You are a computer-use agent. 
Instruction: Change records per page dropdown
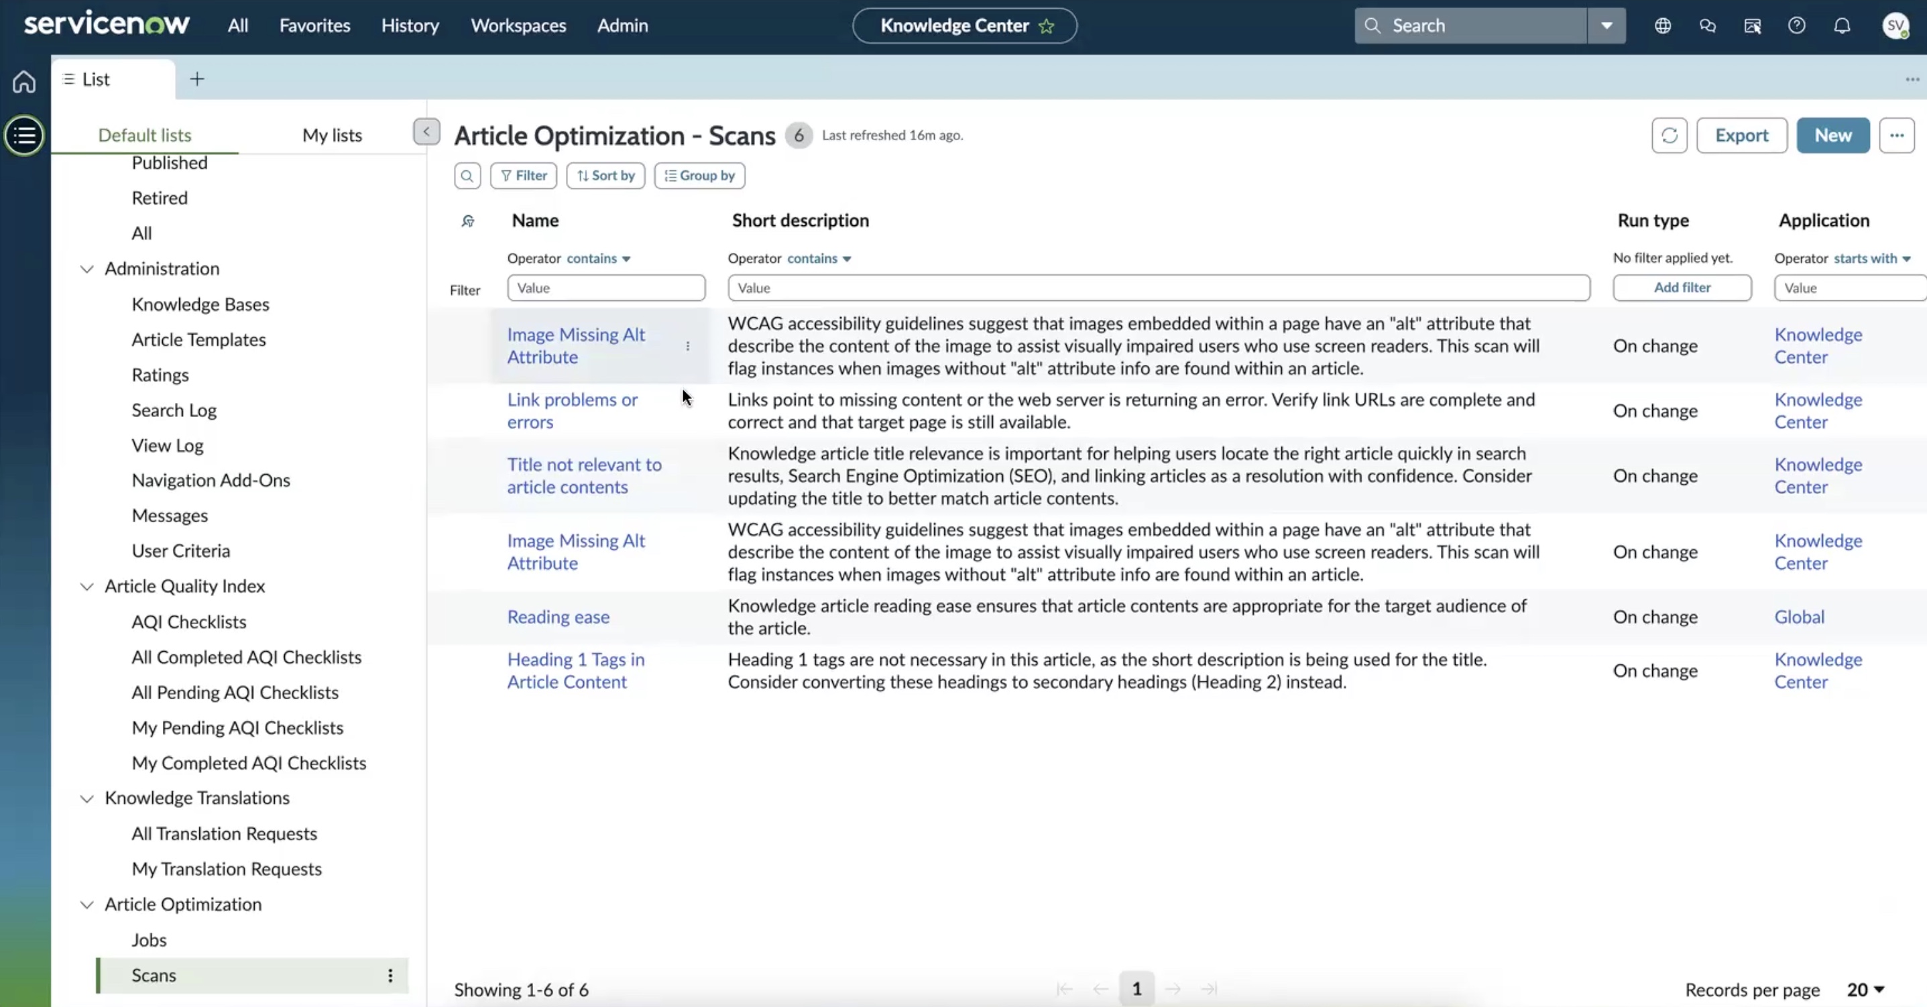[x=1865, y=989]
